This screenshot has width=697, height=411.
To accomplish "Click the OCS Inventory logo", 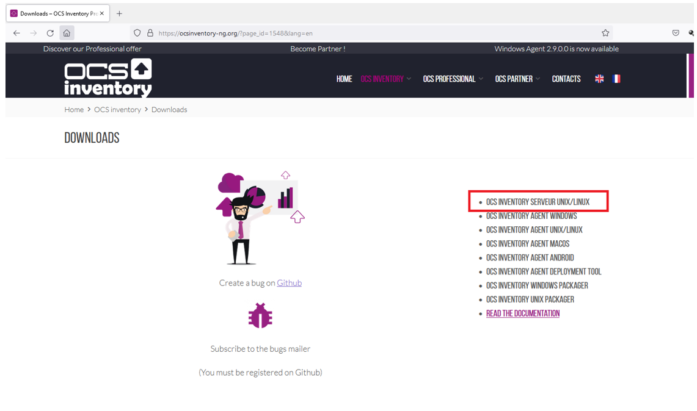I will point(108,77).
